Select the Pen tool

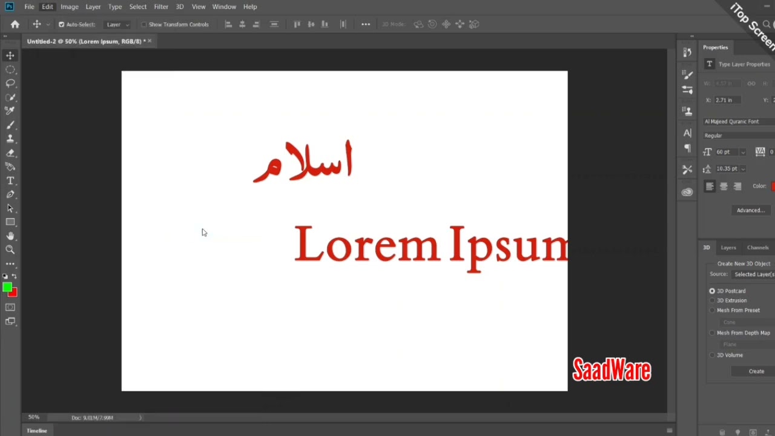coord(10,194)
